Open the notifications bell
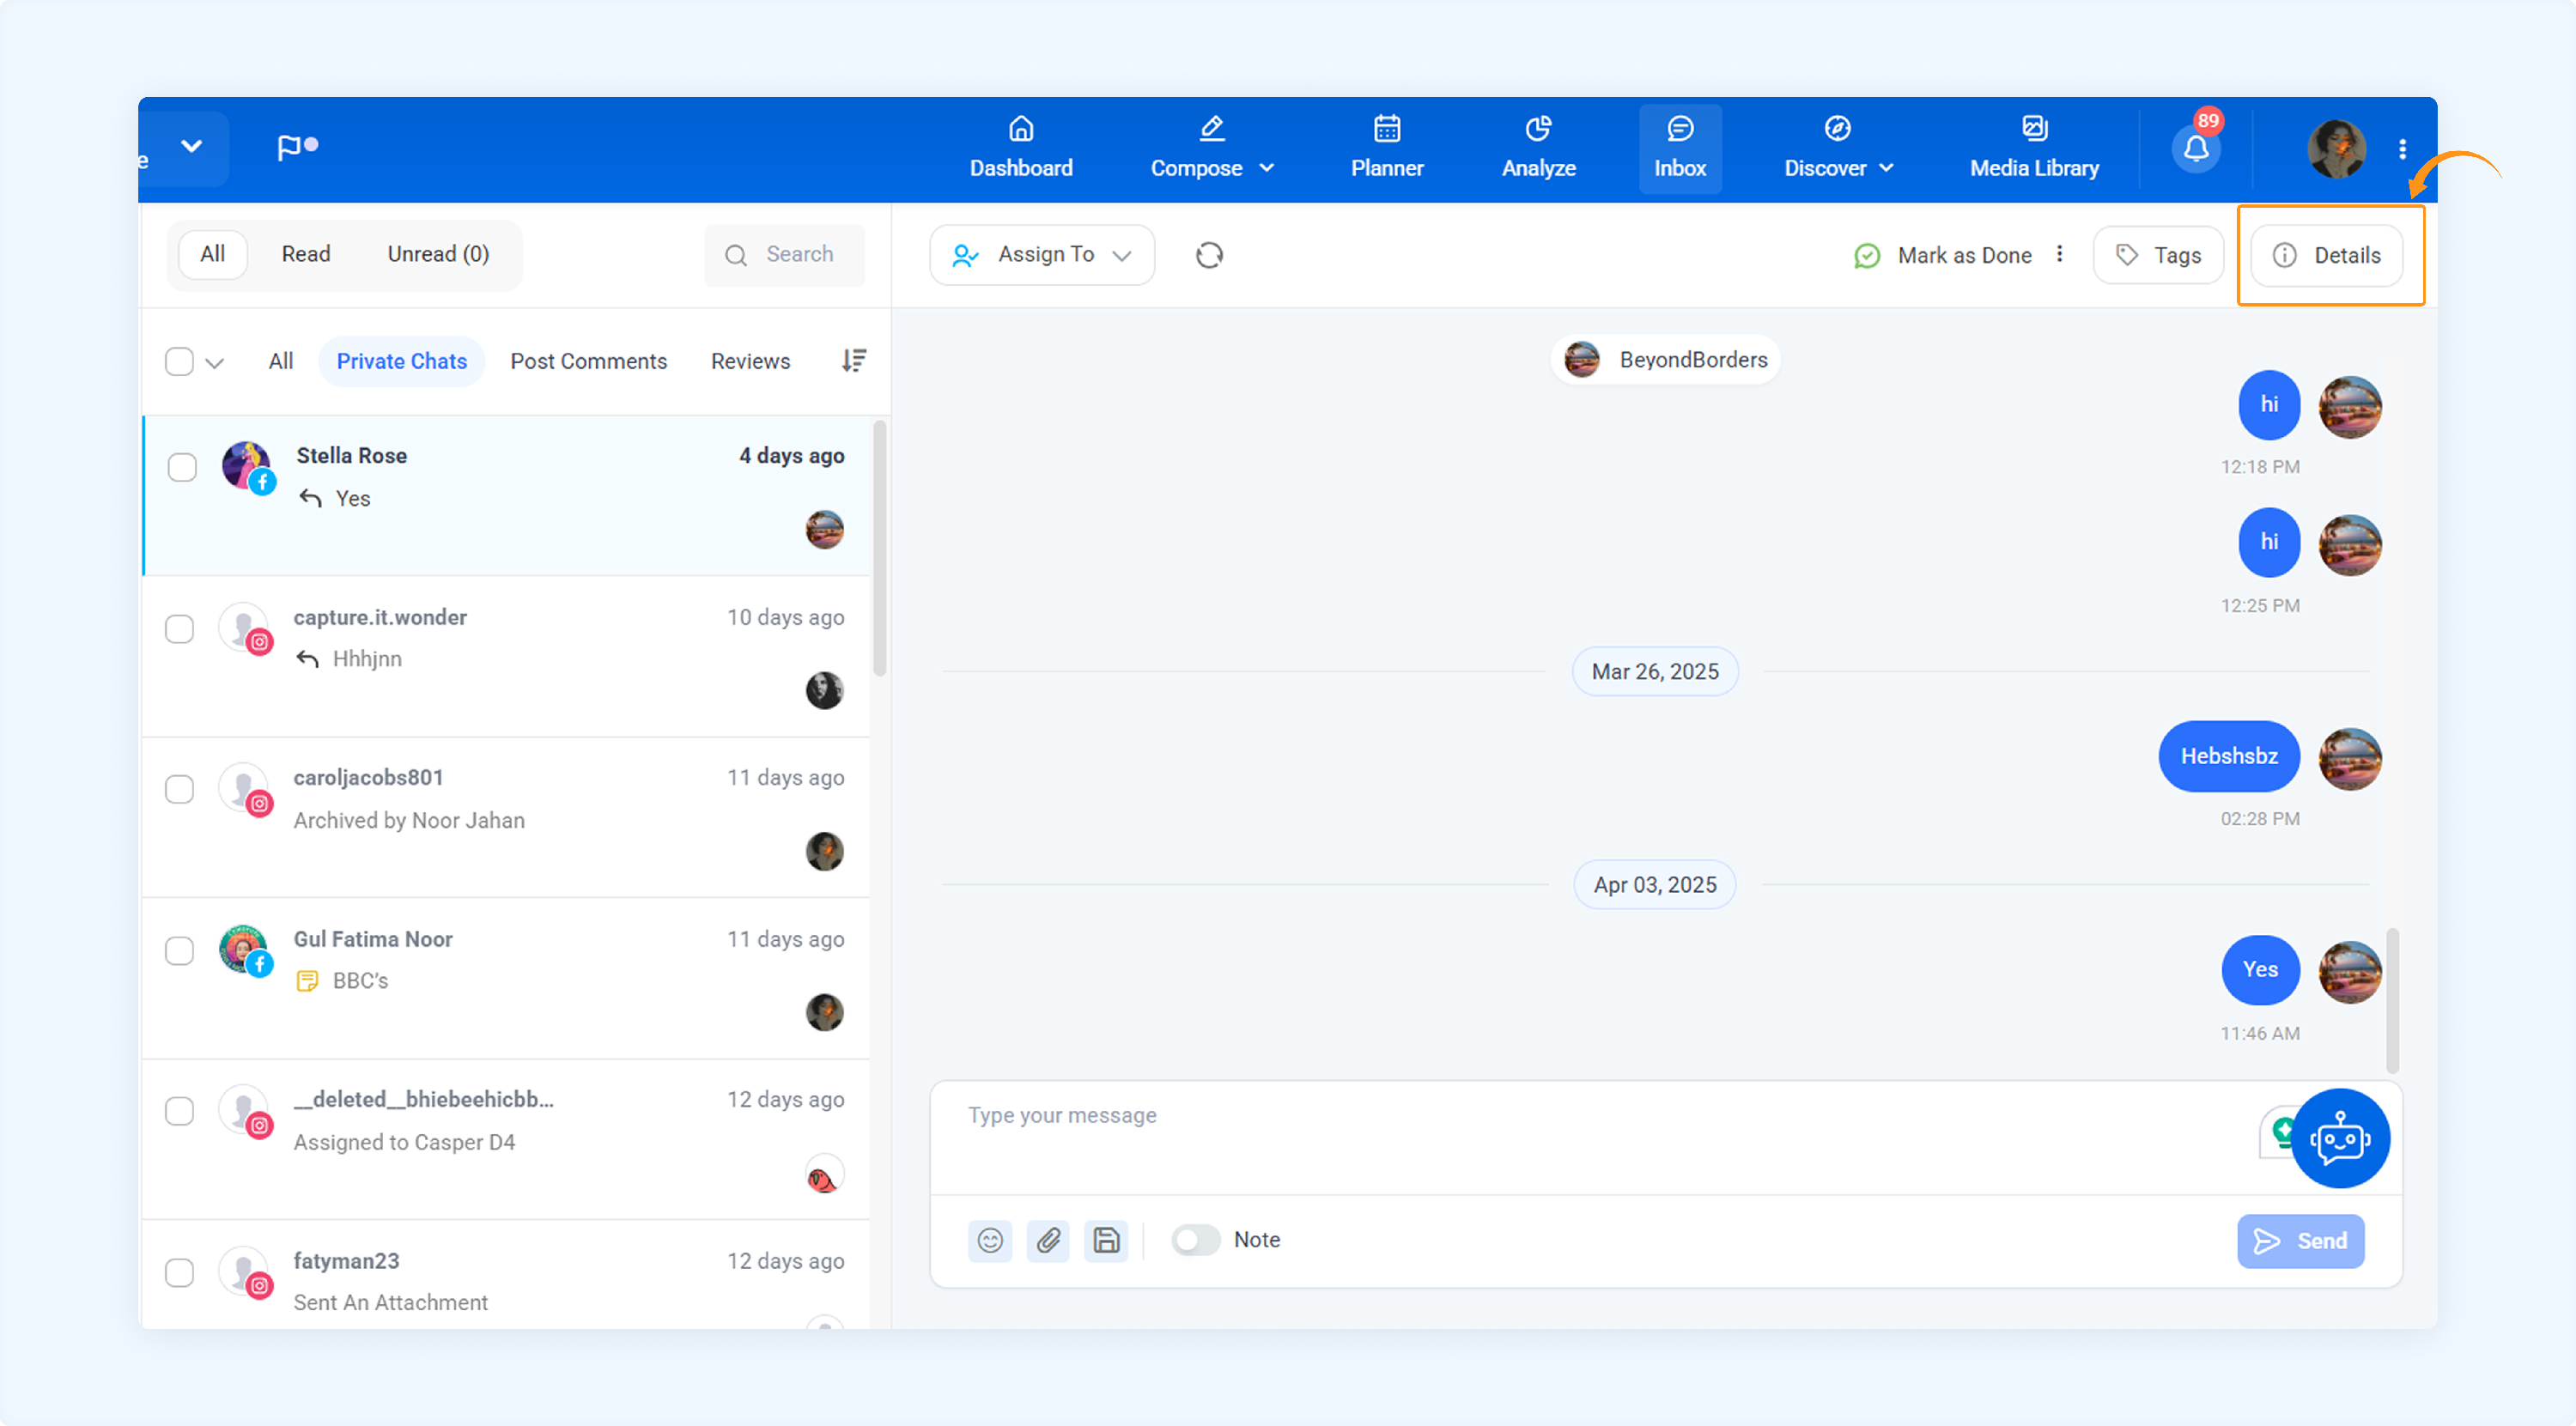This screenshot has width=2576, height=1426. coord(2195,150)
